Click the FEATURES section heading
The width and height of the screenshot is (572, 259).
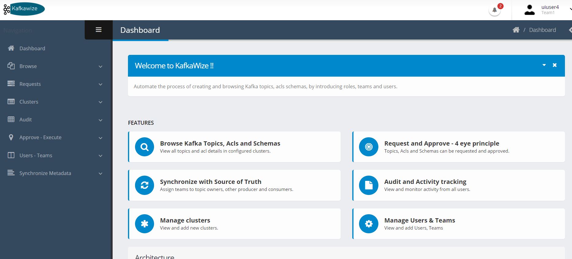(x=141, y=123)
